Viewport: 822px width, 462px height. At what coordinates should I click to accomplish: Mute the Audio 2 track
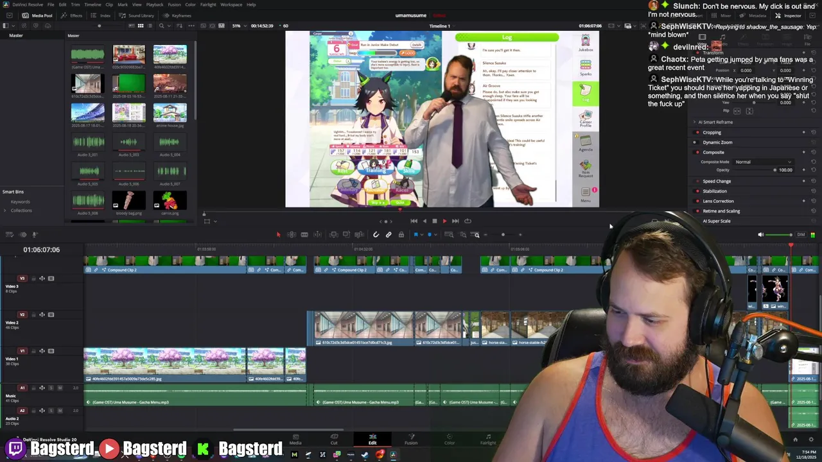point(60,411)
